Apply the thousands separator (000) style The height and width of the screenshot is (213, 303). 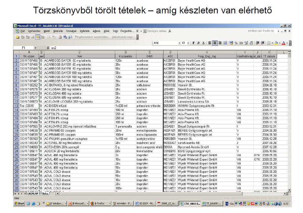point(241,43)
